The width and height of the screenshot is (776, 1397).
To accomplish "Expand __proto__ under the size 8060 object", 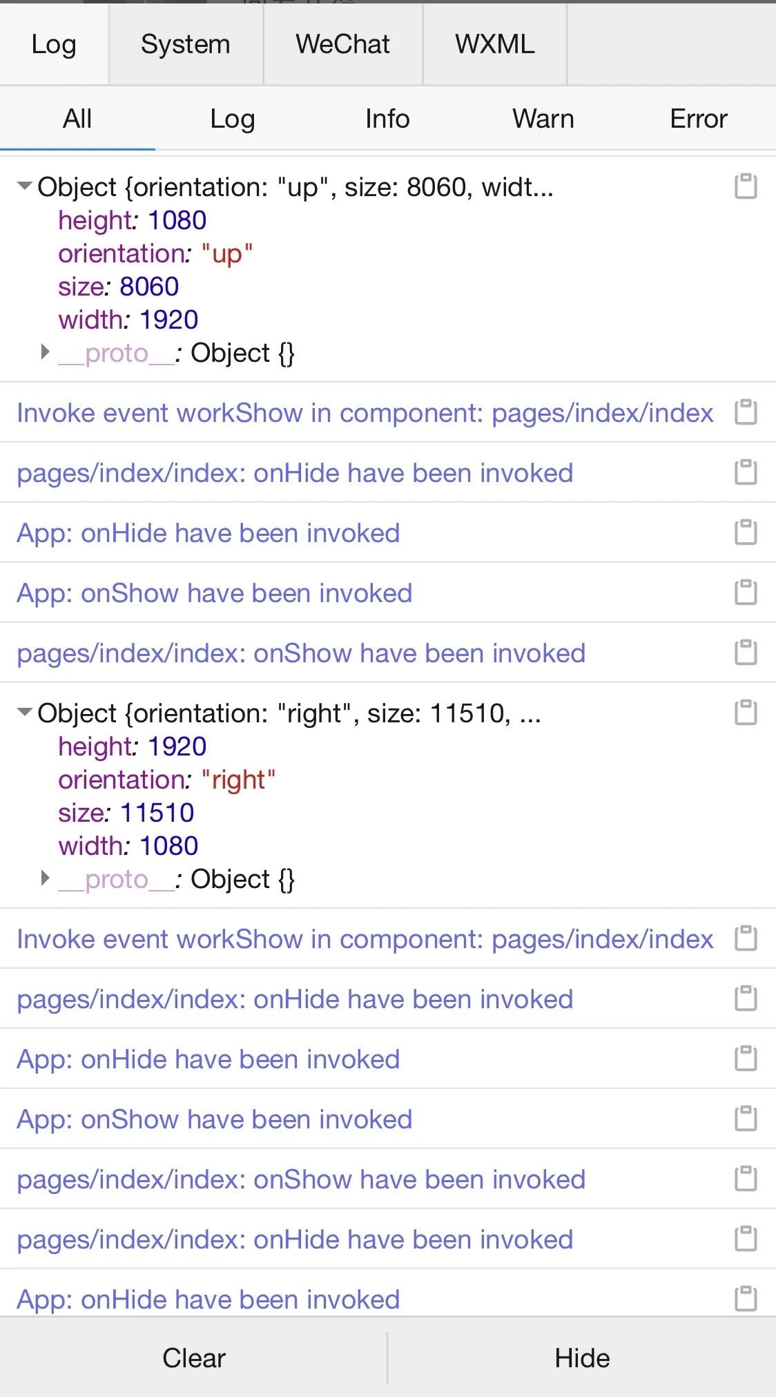I will pos(46,352).
